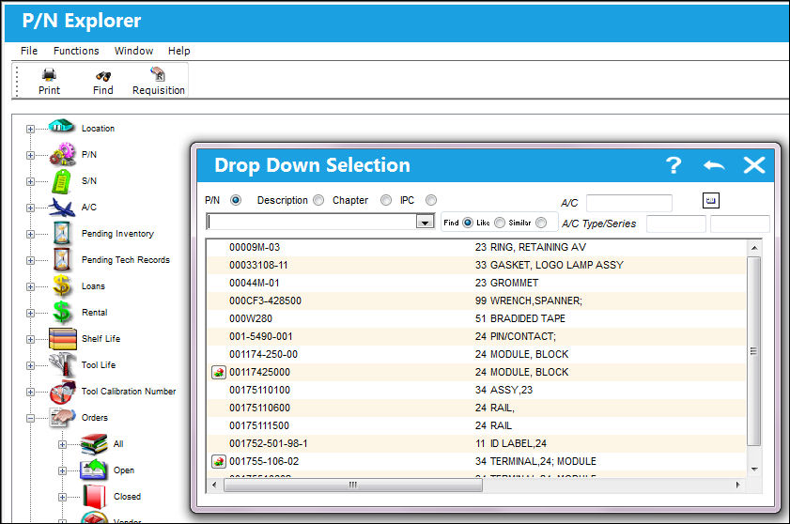Select the Pending Inventory hourglass icon
The height and width of the screenshot is (524, 790).
coord(62,233)
